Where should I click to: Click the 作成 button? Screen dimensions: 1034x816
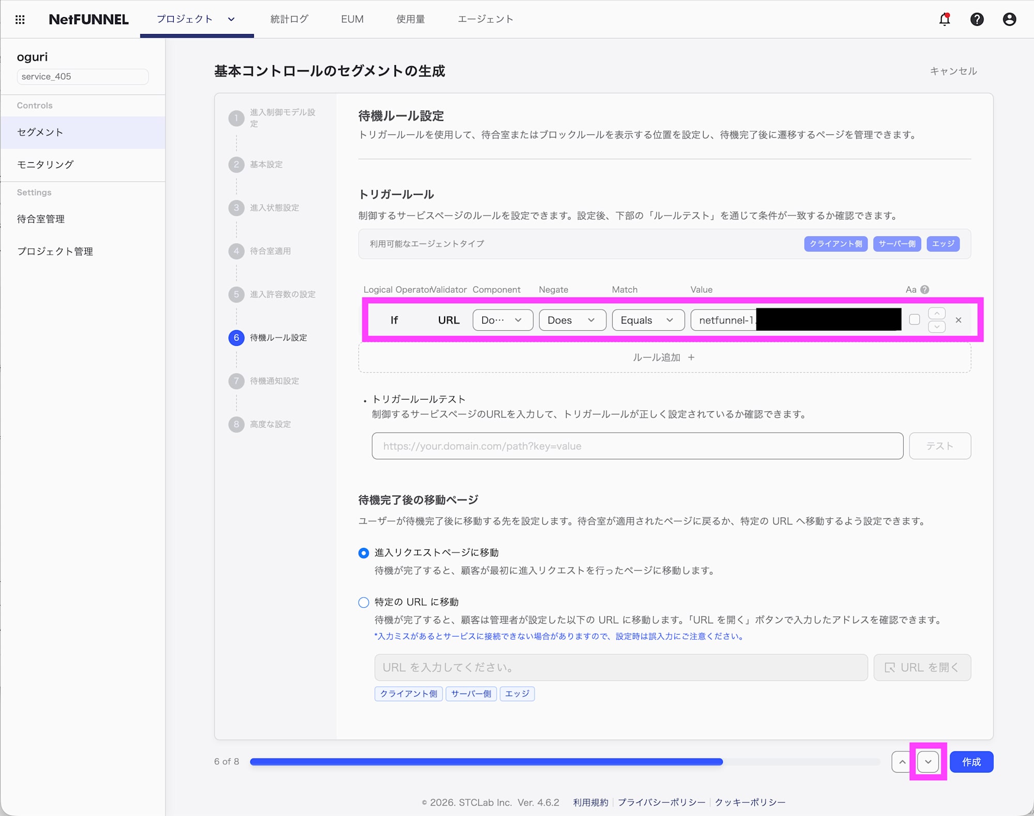pos(971,761)
